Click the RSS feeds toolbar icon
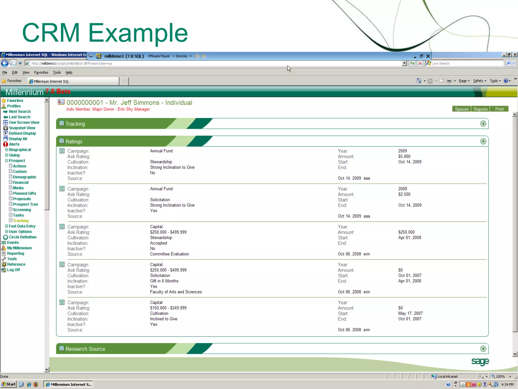 pyautogui.click(x=430, y=81)
